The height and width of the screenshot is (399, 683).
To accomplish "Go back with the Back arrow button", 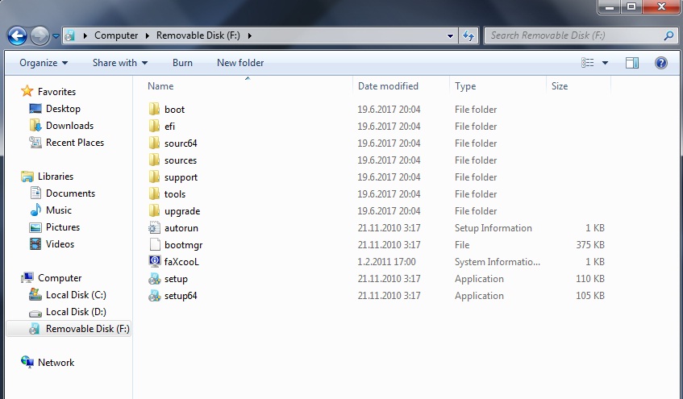I will pos(18,35).
